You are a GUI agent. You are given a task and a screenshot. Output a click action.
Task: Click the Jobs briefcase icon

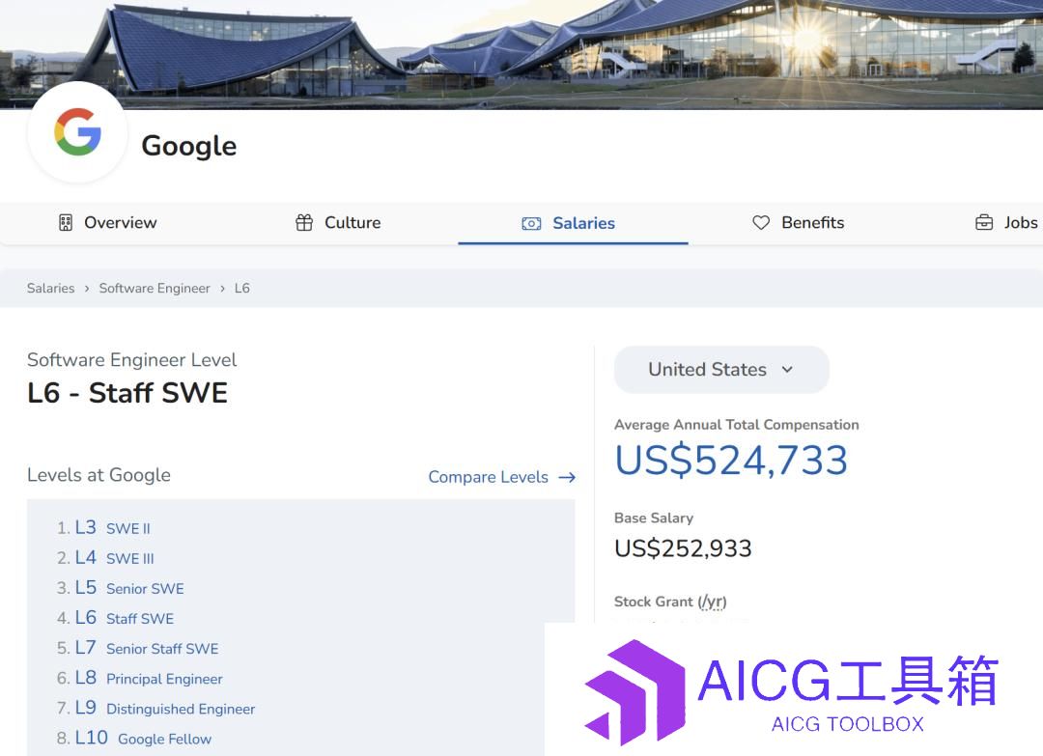[x=984, y=223]
